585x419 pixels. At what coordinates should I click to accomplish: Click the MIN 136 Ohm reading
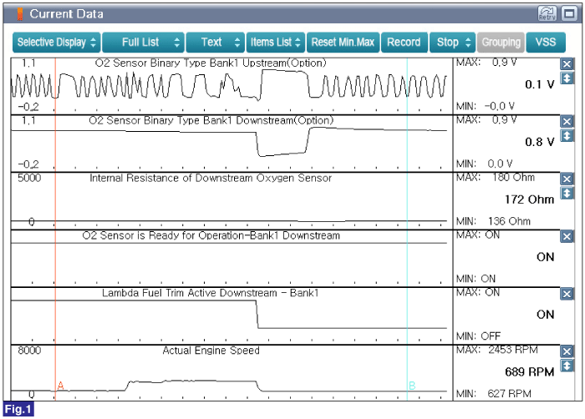point(493,221)
